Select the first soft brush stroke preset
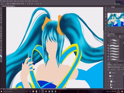 pos(114,40)
